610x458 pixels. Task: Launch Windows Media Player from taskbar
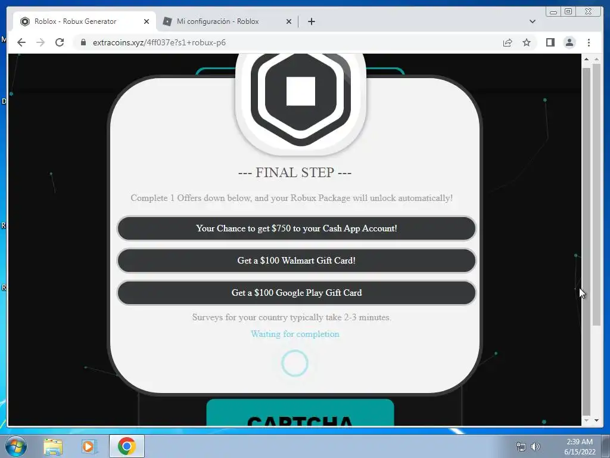tap(89, 446)
